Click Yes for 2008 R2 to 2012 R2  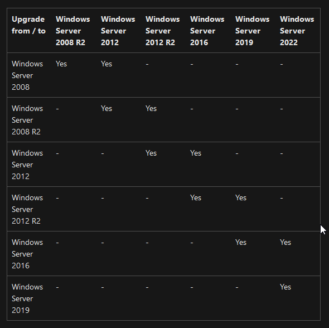point(151,108)
